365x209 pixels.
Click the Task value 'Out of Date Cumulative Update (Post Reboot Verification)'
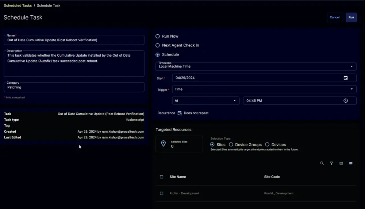coord(101,114)
